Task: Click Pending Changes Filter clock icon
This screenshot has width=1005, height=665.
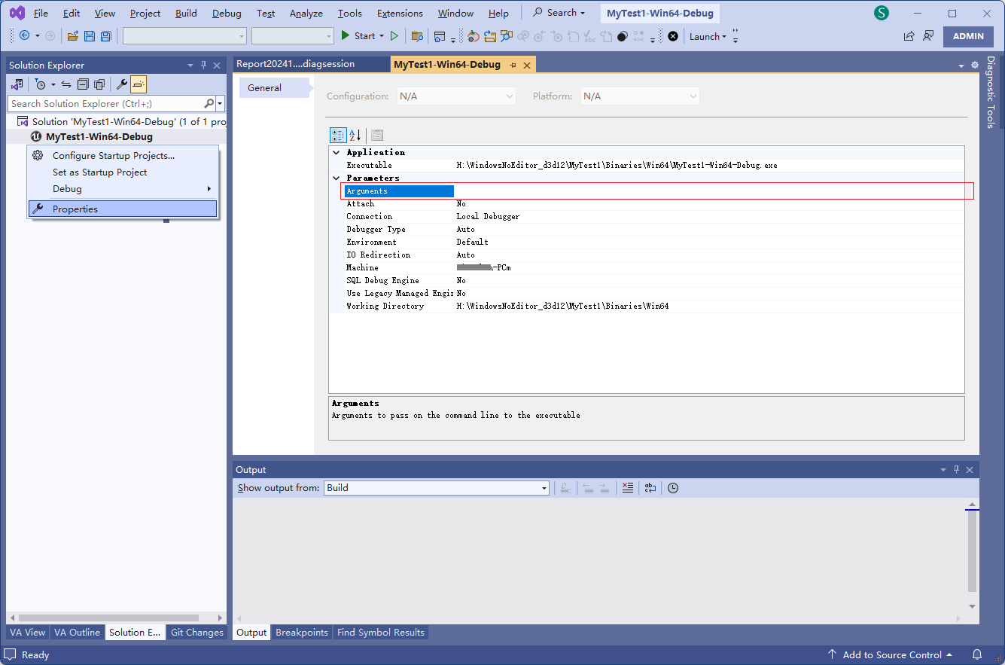Action: click(x=41, y=84)
